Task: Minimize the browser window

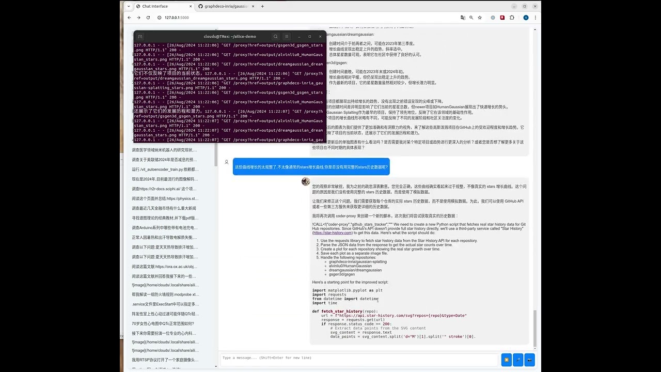Action: click(x=514, y=6)
